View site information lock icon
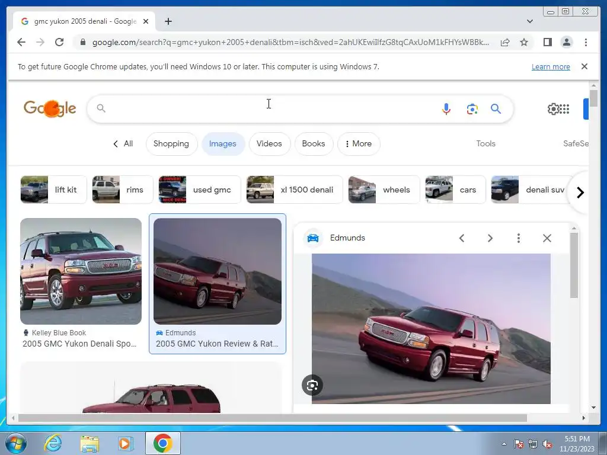The height and width of the screenshot is (455, 607). 83,42
